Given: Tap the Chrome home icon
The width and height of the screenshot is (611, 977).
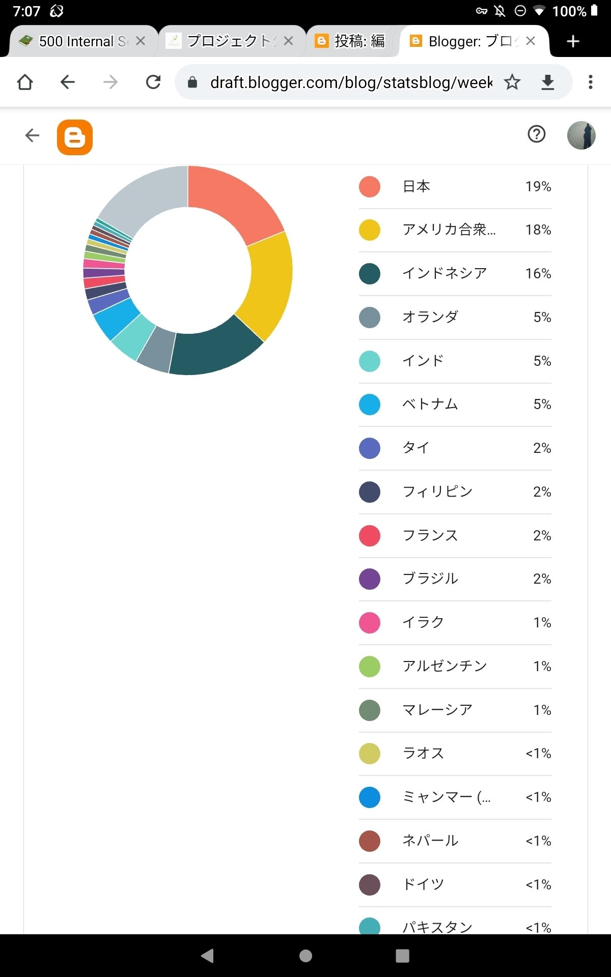Looking at the screenshot, I should (25, 82).
